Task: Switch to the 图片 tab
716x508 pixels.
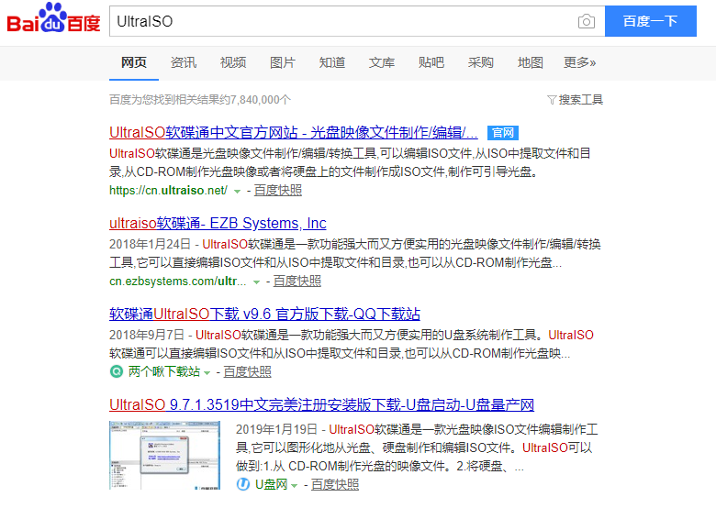Action: pyautogui.click(x=282, y=62)
